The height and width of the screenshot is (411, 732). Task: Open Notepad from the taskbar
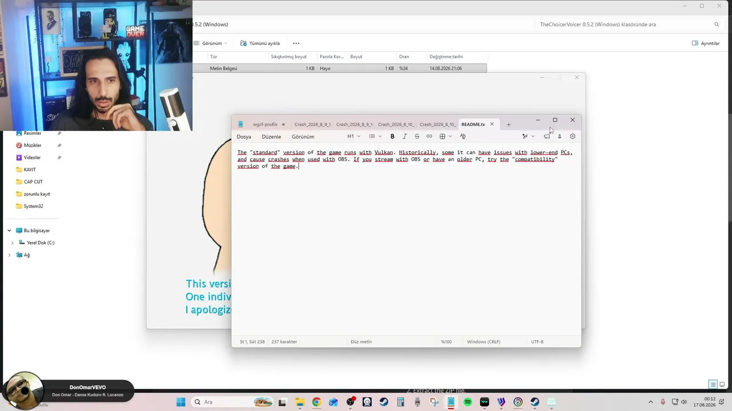pos(451,402)
